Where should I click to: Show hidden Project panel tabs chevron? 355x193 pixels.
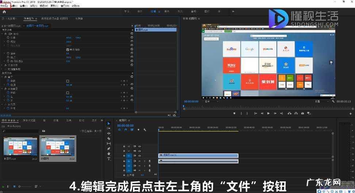click(102, 120)
